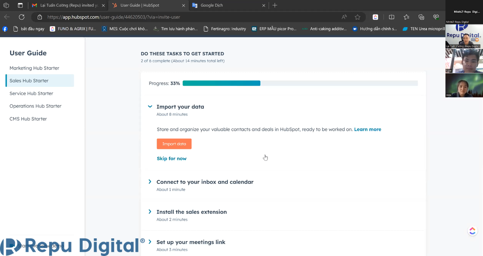Open browser collections
483x256 pixels.
[421, 17]
